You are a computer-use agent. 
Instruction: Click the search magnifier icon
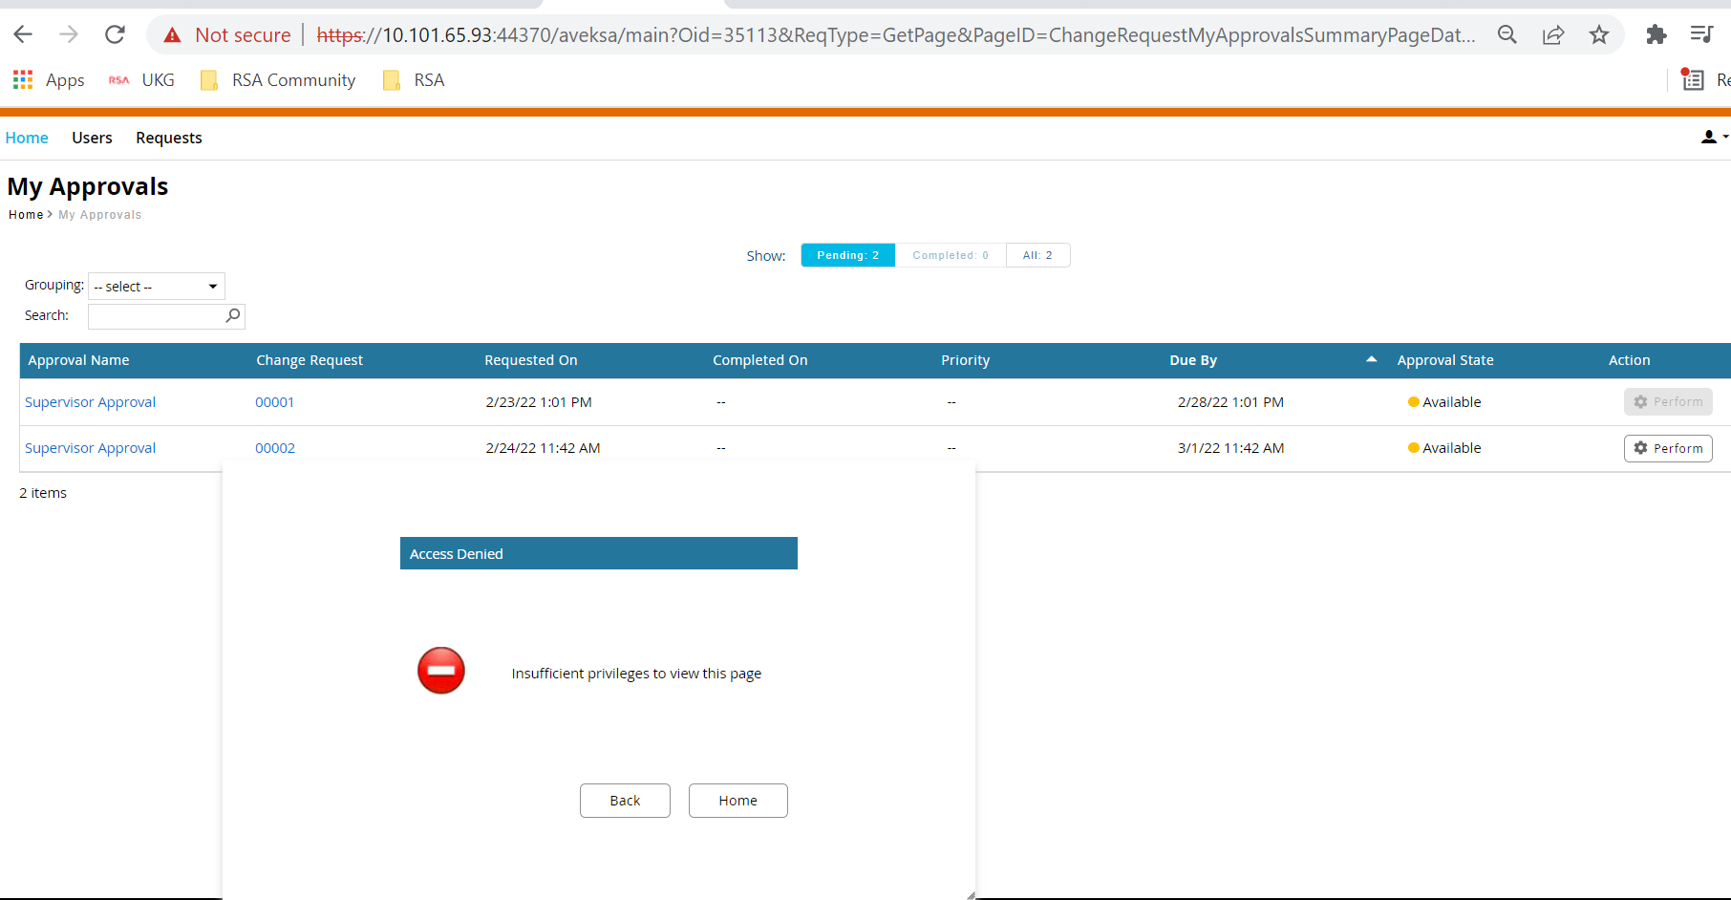pos(232,315)
